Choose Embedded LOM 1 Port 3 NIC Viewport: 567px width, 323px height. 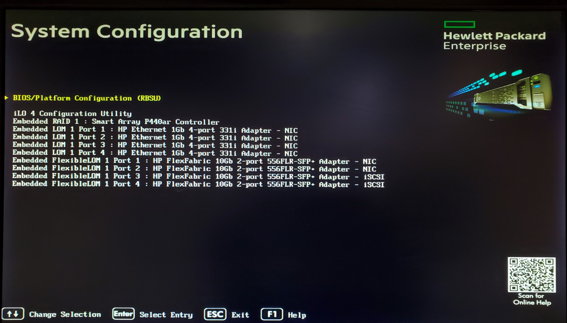[x=155, y=145]
